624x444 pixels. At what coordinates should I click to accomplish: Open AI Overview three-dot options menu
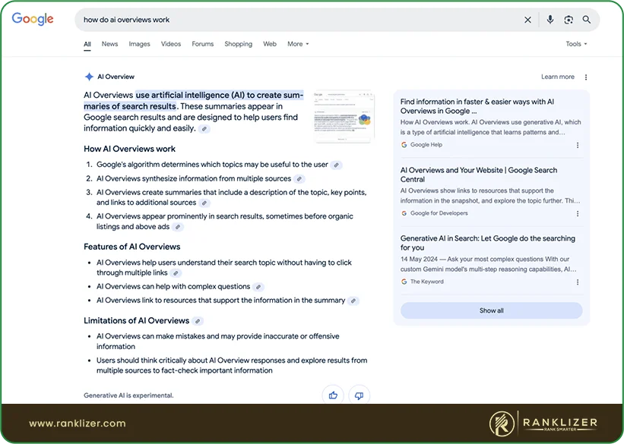(586, 77)
